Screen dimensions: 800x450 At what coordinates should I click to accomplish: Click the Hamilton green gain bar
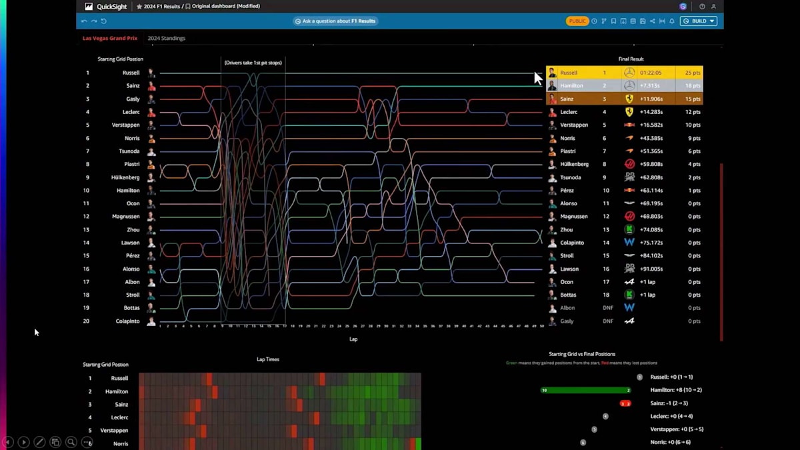[x=586, y=390]
